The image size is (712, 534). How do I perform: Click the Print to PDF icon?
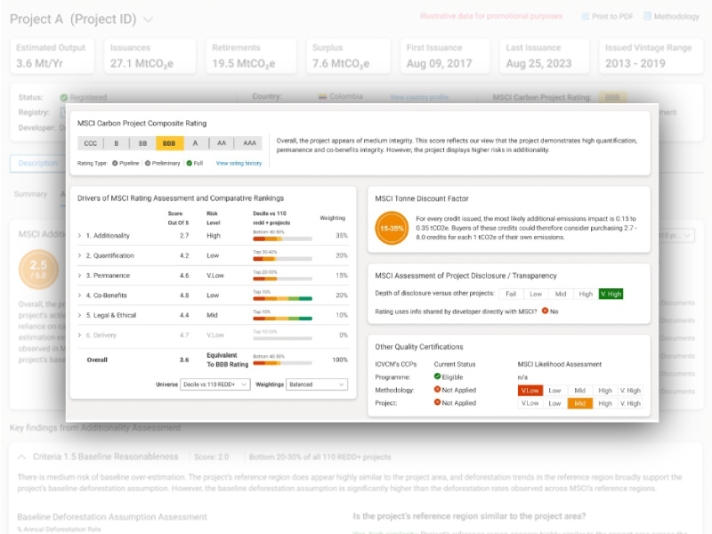tap(586, 16)
